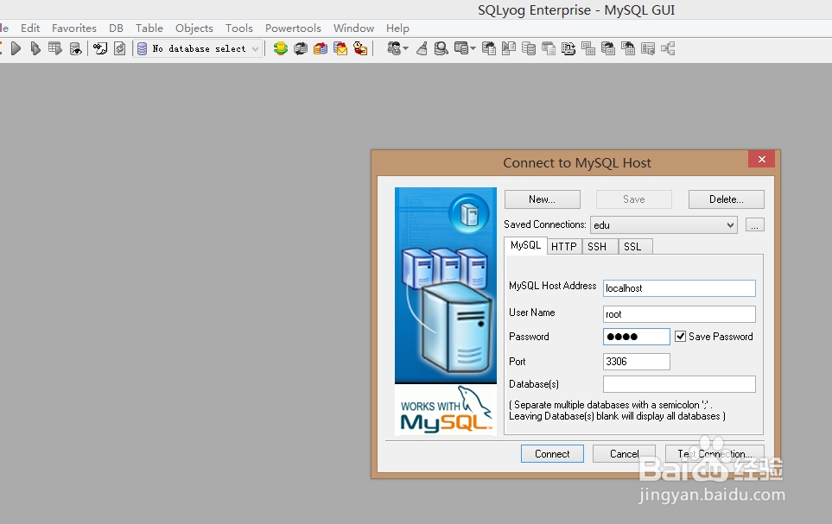Expand the Saved Connections edu dropdown
The image size is (832, 524).
pos(731,224)
